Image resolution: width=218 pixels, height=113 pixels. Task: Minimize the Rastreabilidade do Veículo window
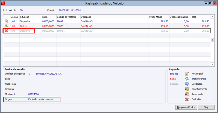(206, 3)
